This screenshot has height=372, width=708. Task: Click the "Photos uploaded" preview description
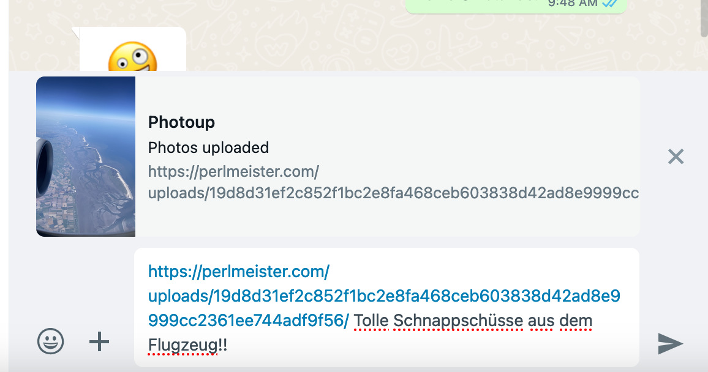click(209, 147)
